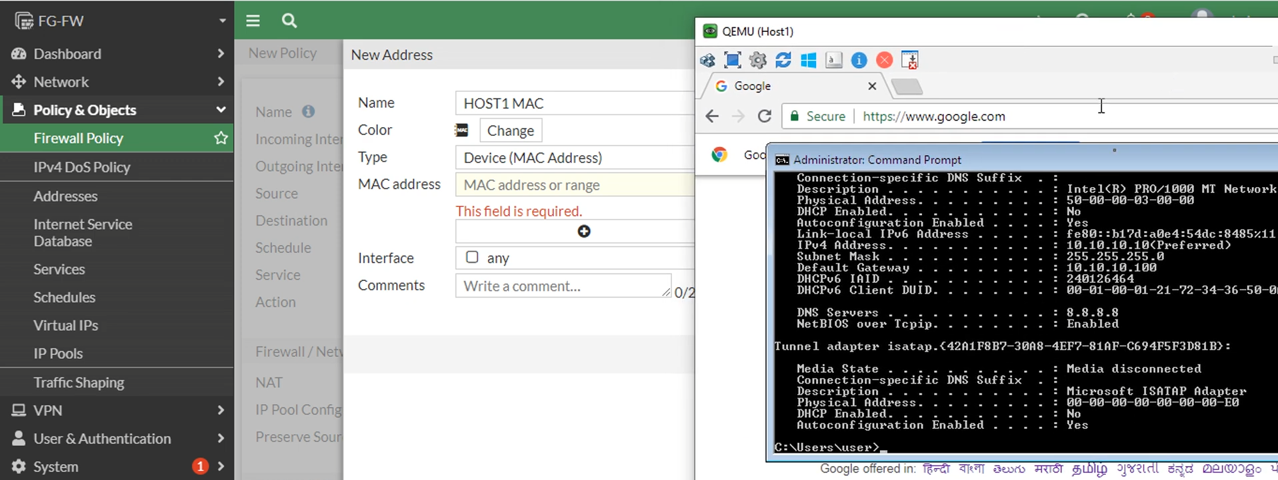
Task: Select the Secure padlock in the address bar
Action: point(794,116)
